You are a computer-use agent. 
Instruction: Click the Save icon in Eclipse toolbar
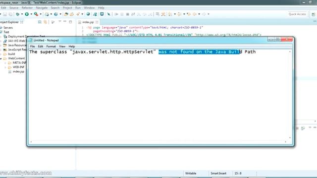pyautogui.click(x=5, y=14)
